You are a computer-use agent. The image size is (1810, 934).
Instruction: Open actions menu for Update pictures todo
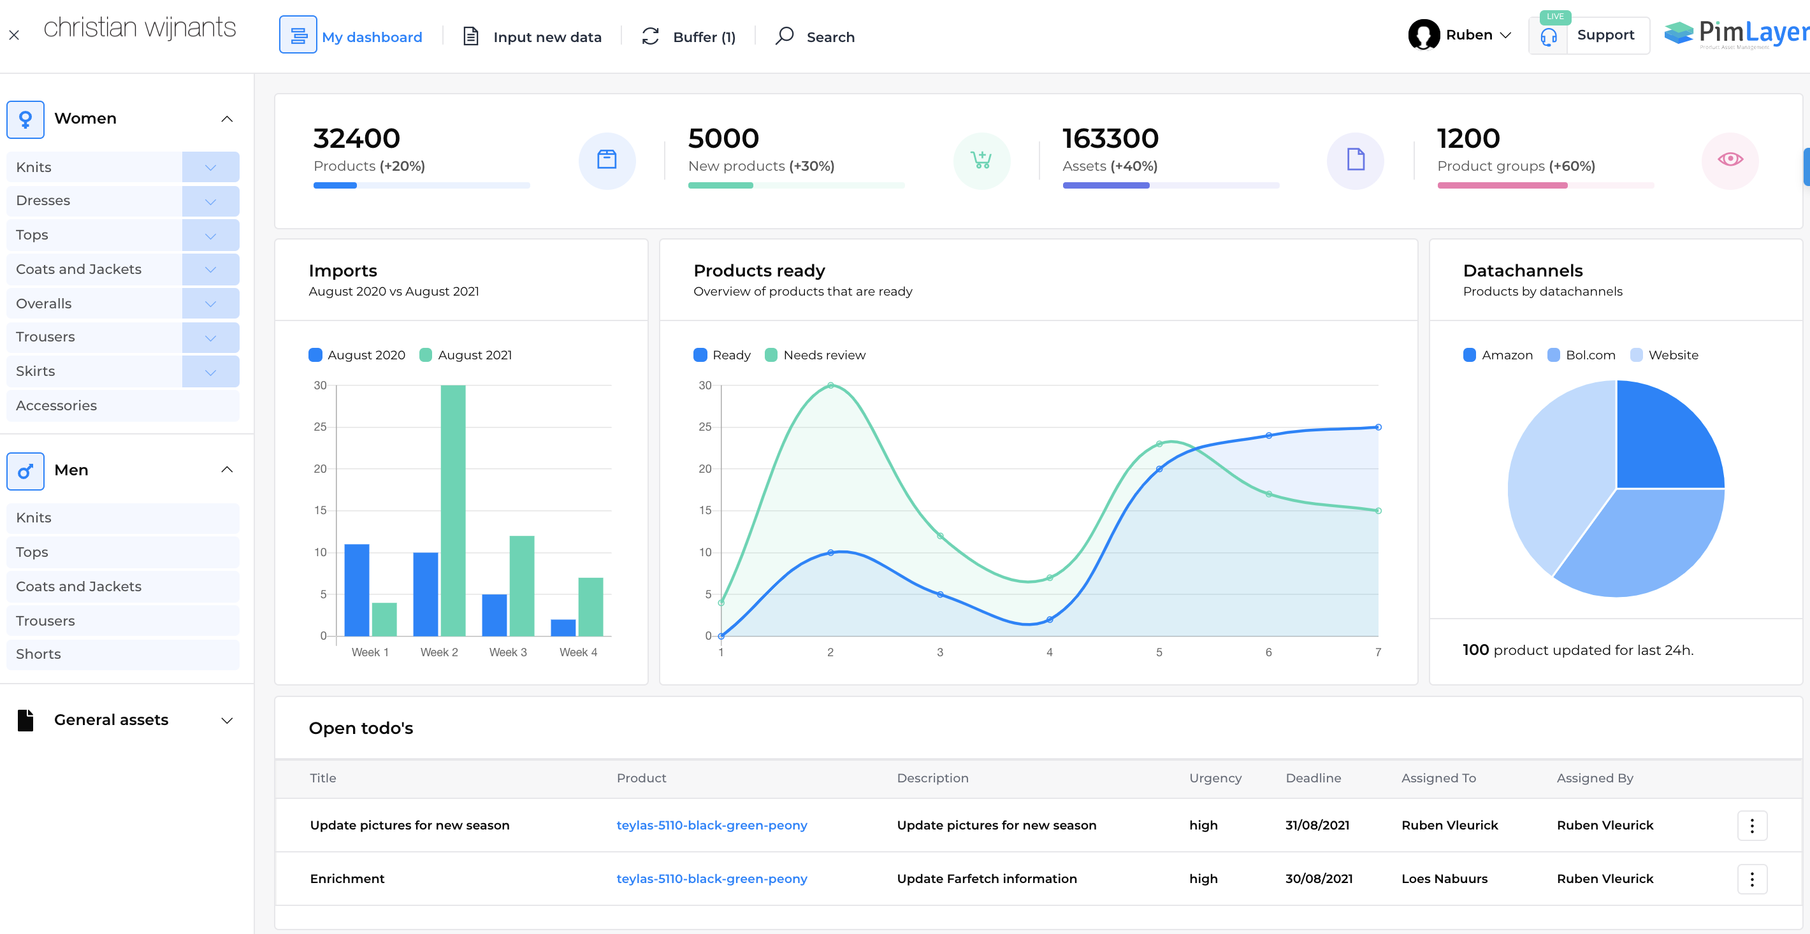coord(1751,825)
